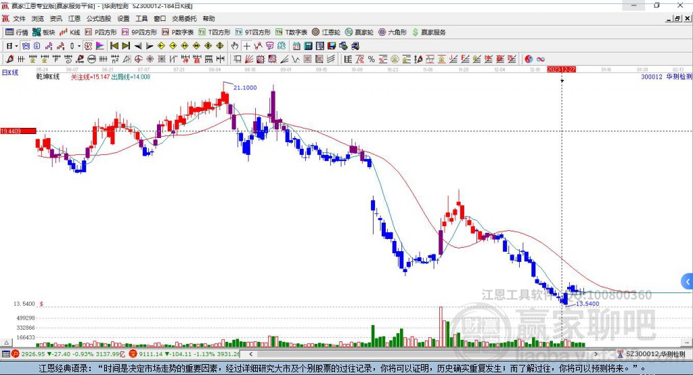
Task: Click the 13.5400 low price label on chart
Action: coord(587,304)
